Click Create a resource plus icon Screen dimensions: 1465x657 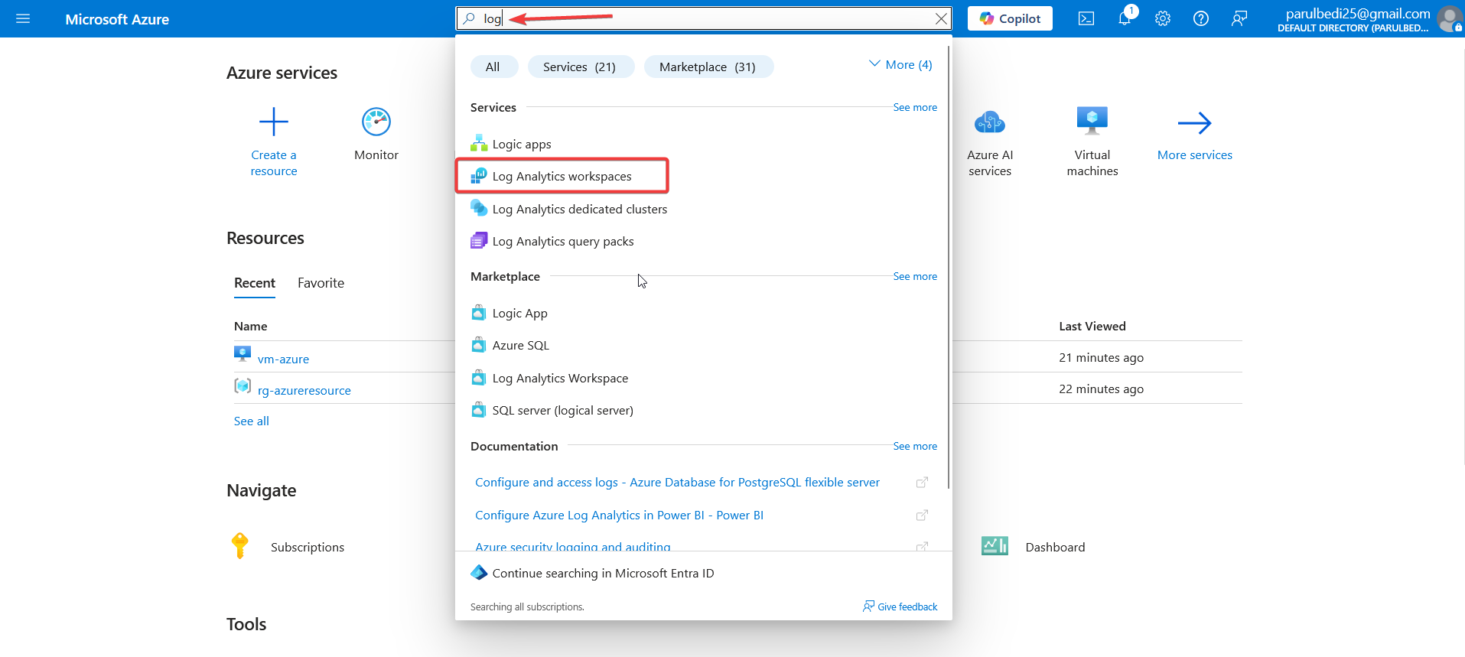(274, 122)
